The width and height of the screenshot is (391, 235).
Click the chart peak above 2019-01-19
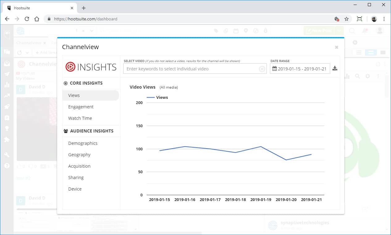261,146
